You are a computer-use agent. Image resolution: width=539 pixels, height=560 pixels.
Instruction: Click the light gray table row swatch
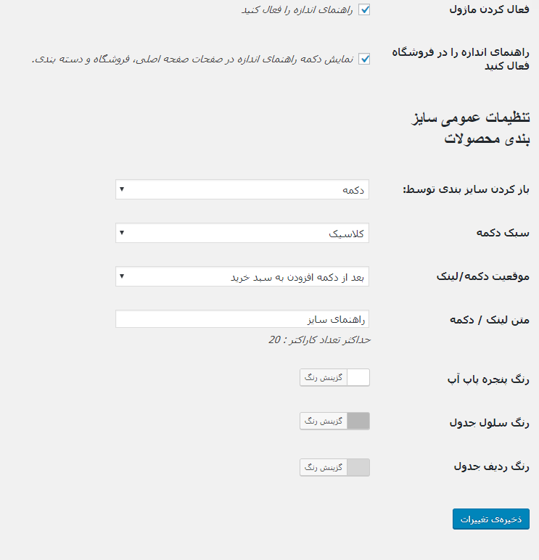358,467
